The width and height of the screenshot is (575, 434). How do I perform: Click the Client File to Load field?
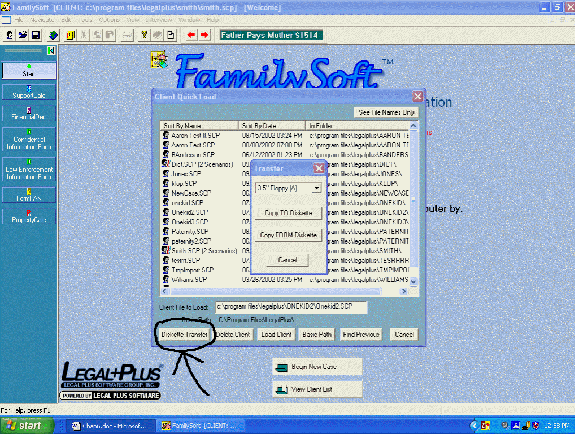291,307
